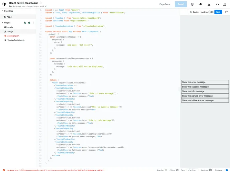Click the 'Api says' message string in code
The width and height of the screenshot is (230, 171).
point(80,45)
